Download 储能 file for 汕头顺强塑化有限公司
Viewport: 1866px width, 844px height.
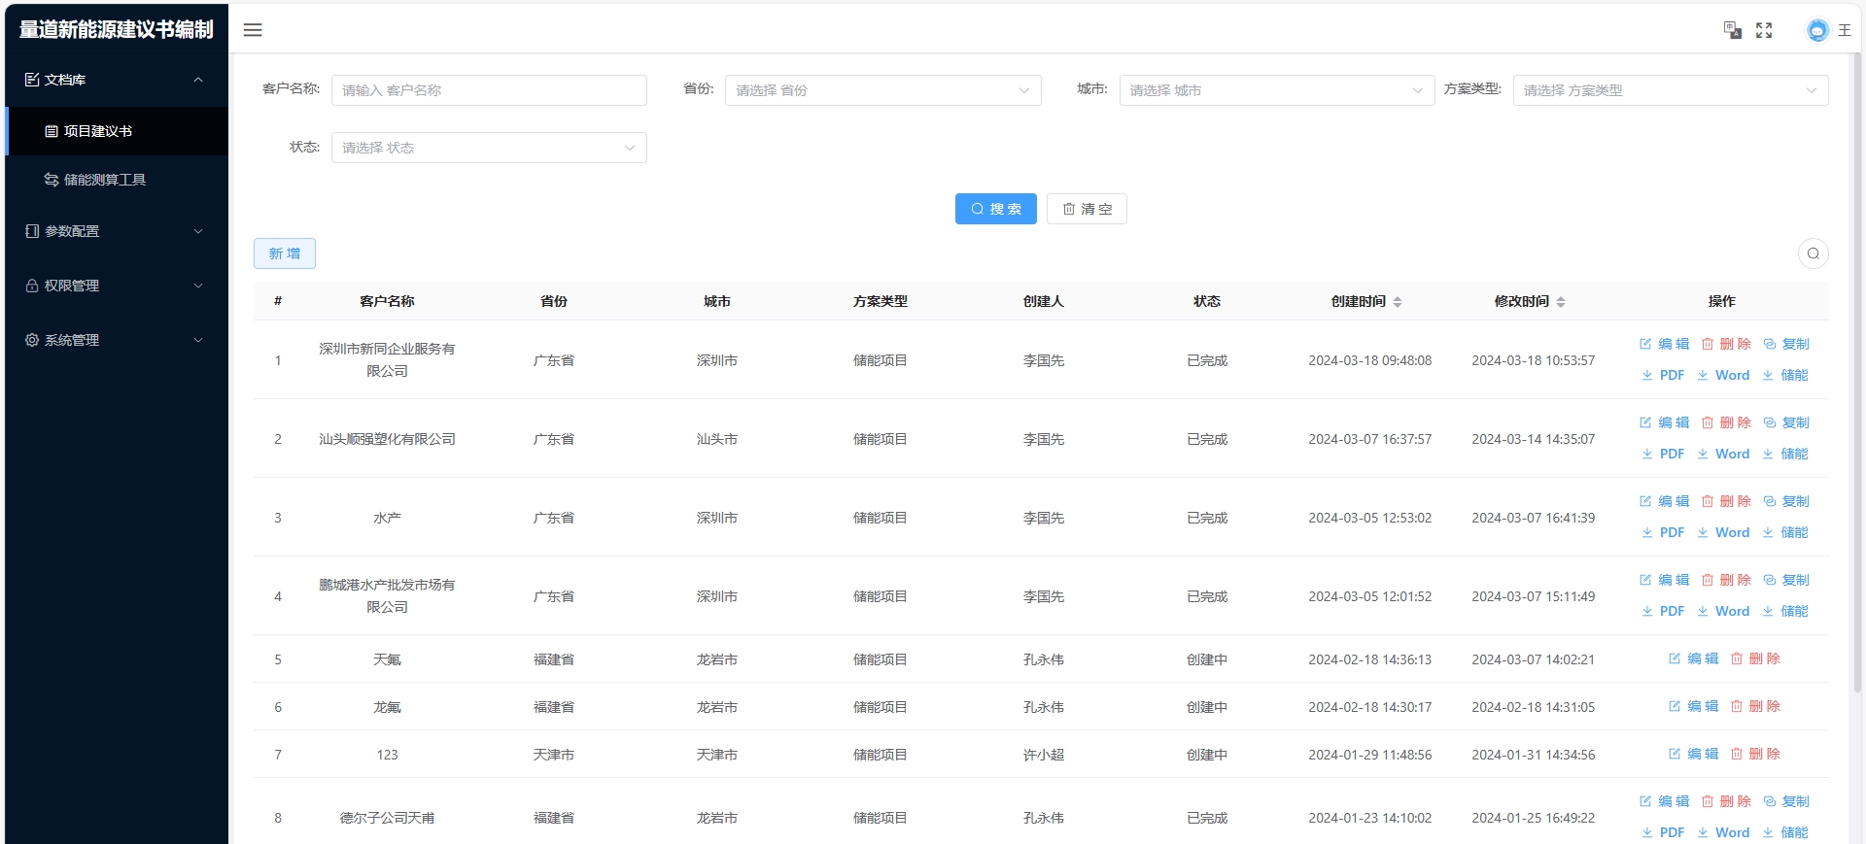pos(1785,454)
